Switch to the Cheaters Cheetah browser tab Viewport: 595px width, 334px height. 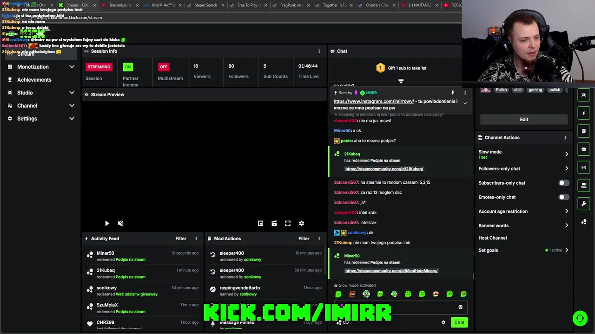coord(377,5)
